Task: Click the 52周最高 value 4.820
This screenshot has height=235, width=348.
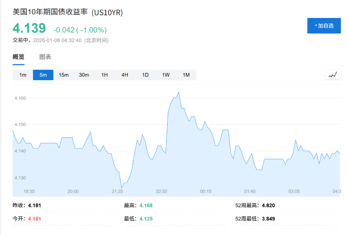Action: point(268,205)
